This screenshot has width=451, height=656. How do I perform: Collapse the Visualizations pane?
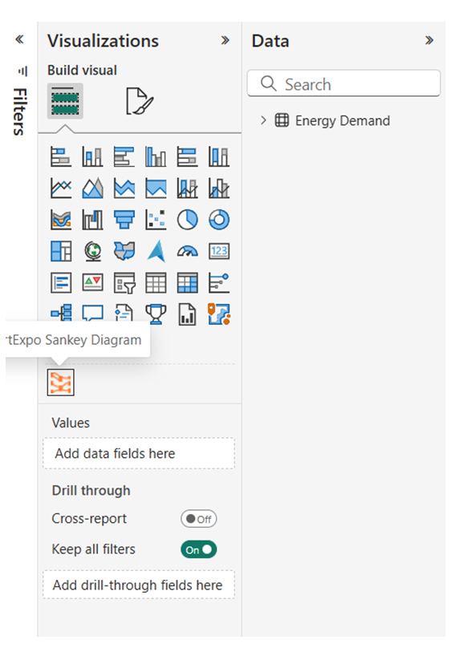coord(225,41)
